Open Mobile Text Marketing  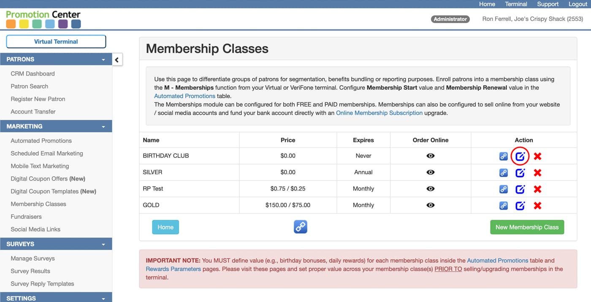tap(40, 166)
